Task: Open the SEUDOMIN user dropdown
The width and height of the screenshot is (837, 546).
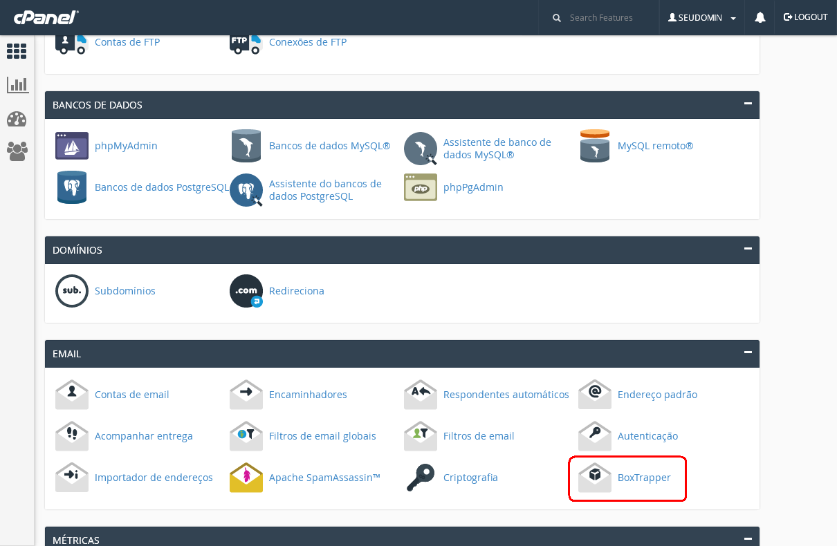Action: point(701,18)
